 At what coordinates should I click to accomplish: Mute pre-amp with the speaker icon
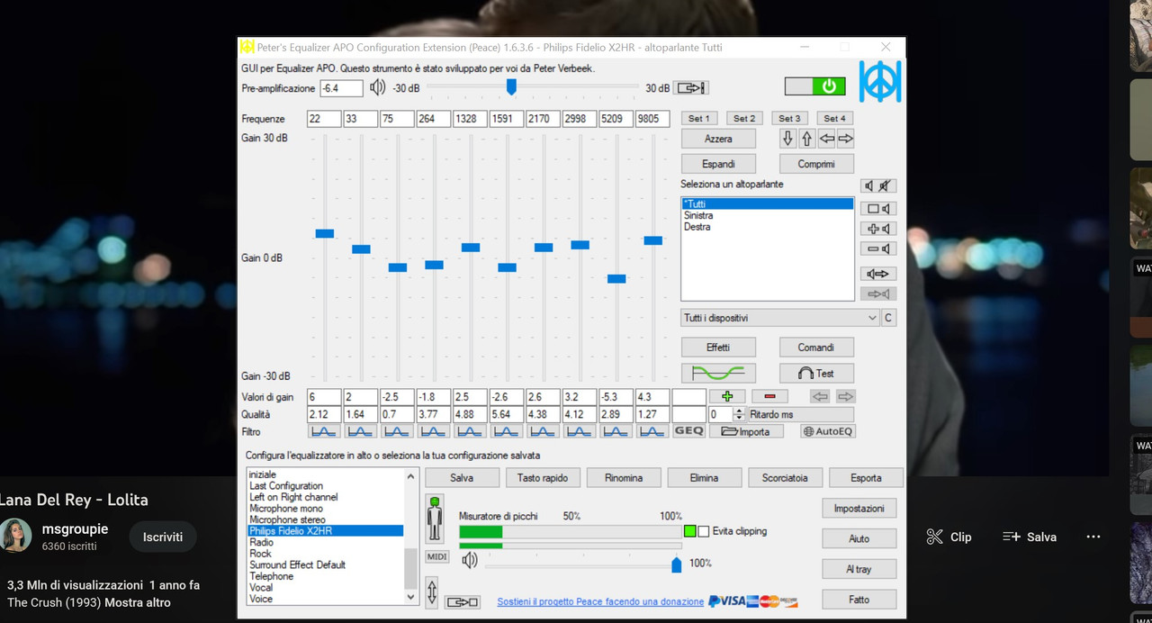(378, 87)
